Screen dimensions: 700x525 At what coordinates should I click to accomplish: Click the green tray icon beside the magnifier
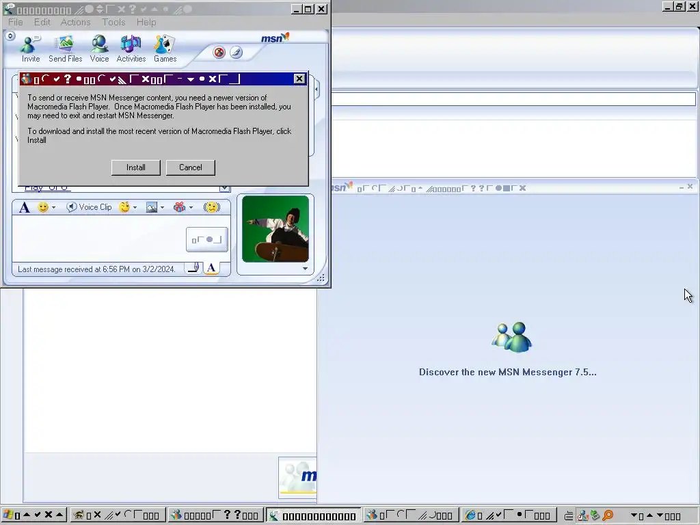[595, 515]
